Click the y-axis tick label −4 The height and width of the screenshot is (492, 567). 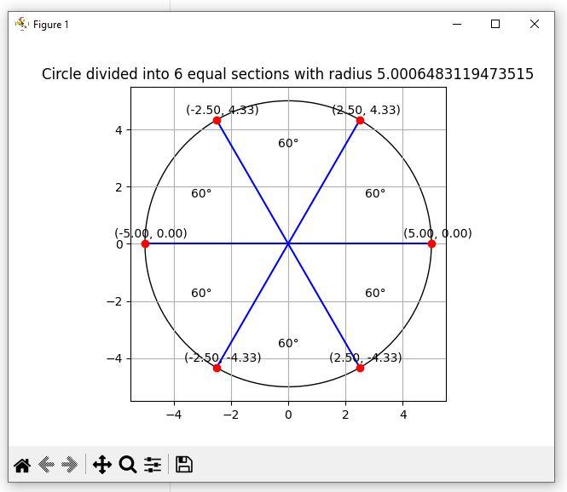pyautogui.click(x=115, y=359)
